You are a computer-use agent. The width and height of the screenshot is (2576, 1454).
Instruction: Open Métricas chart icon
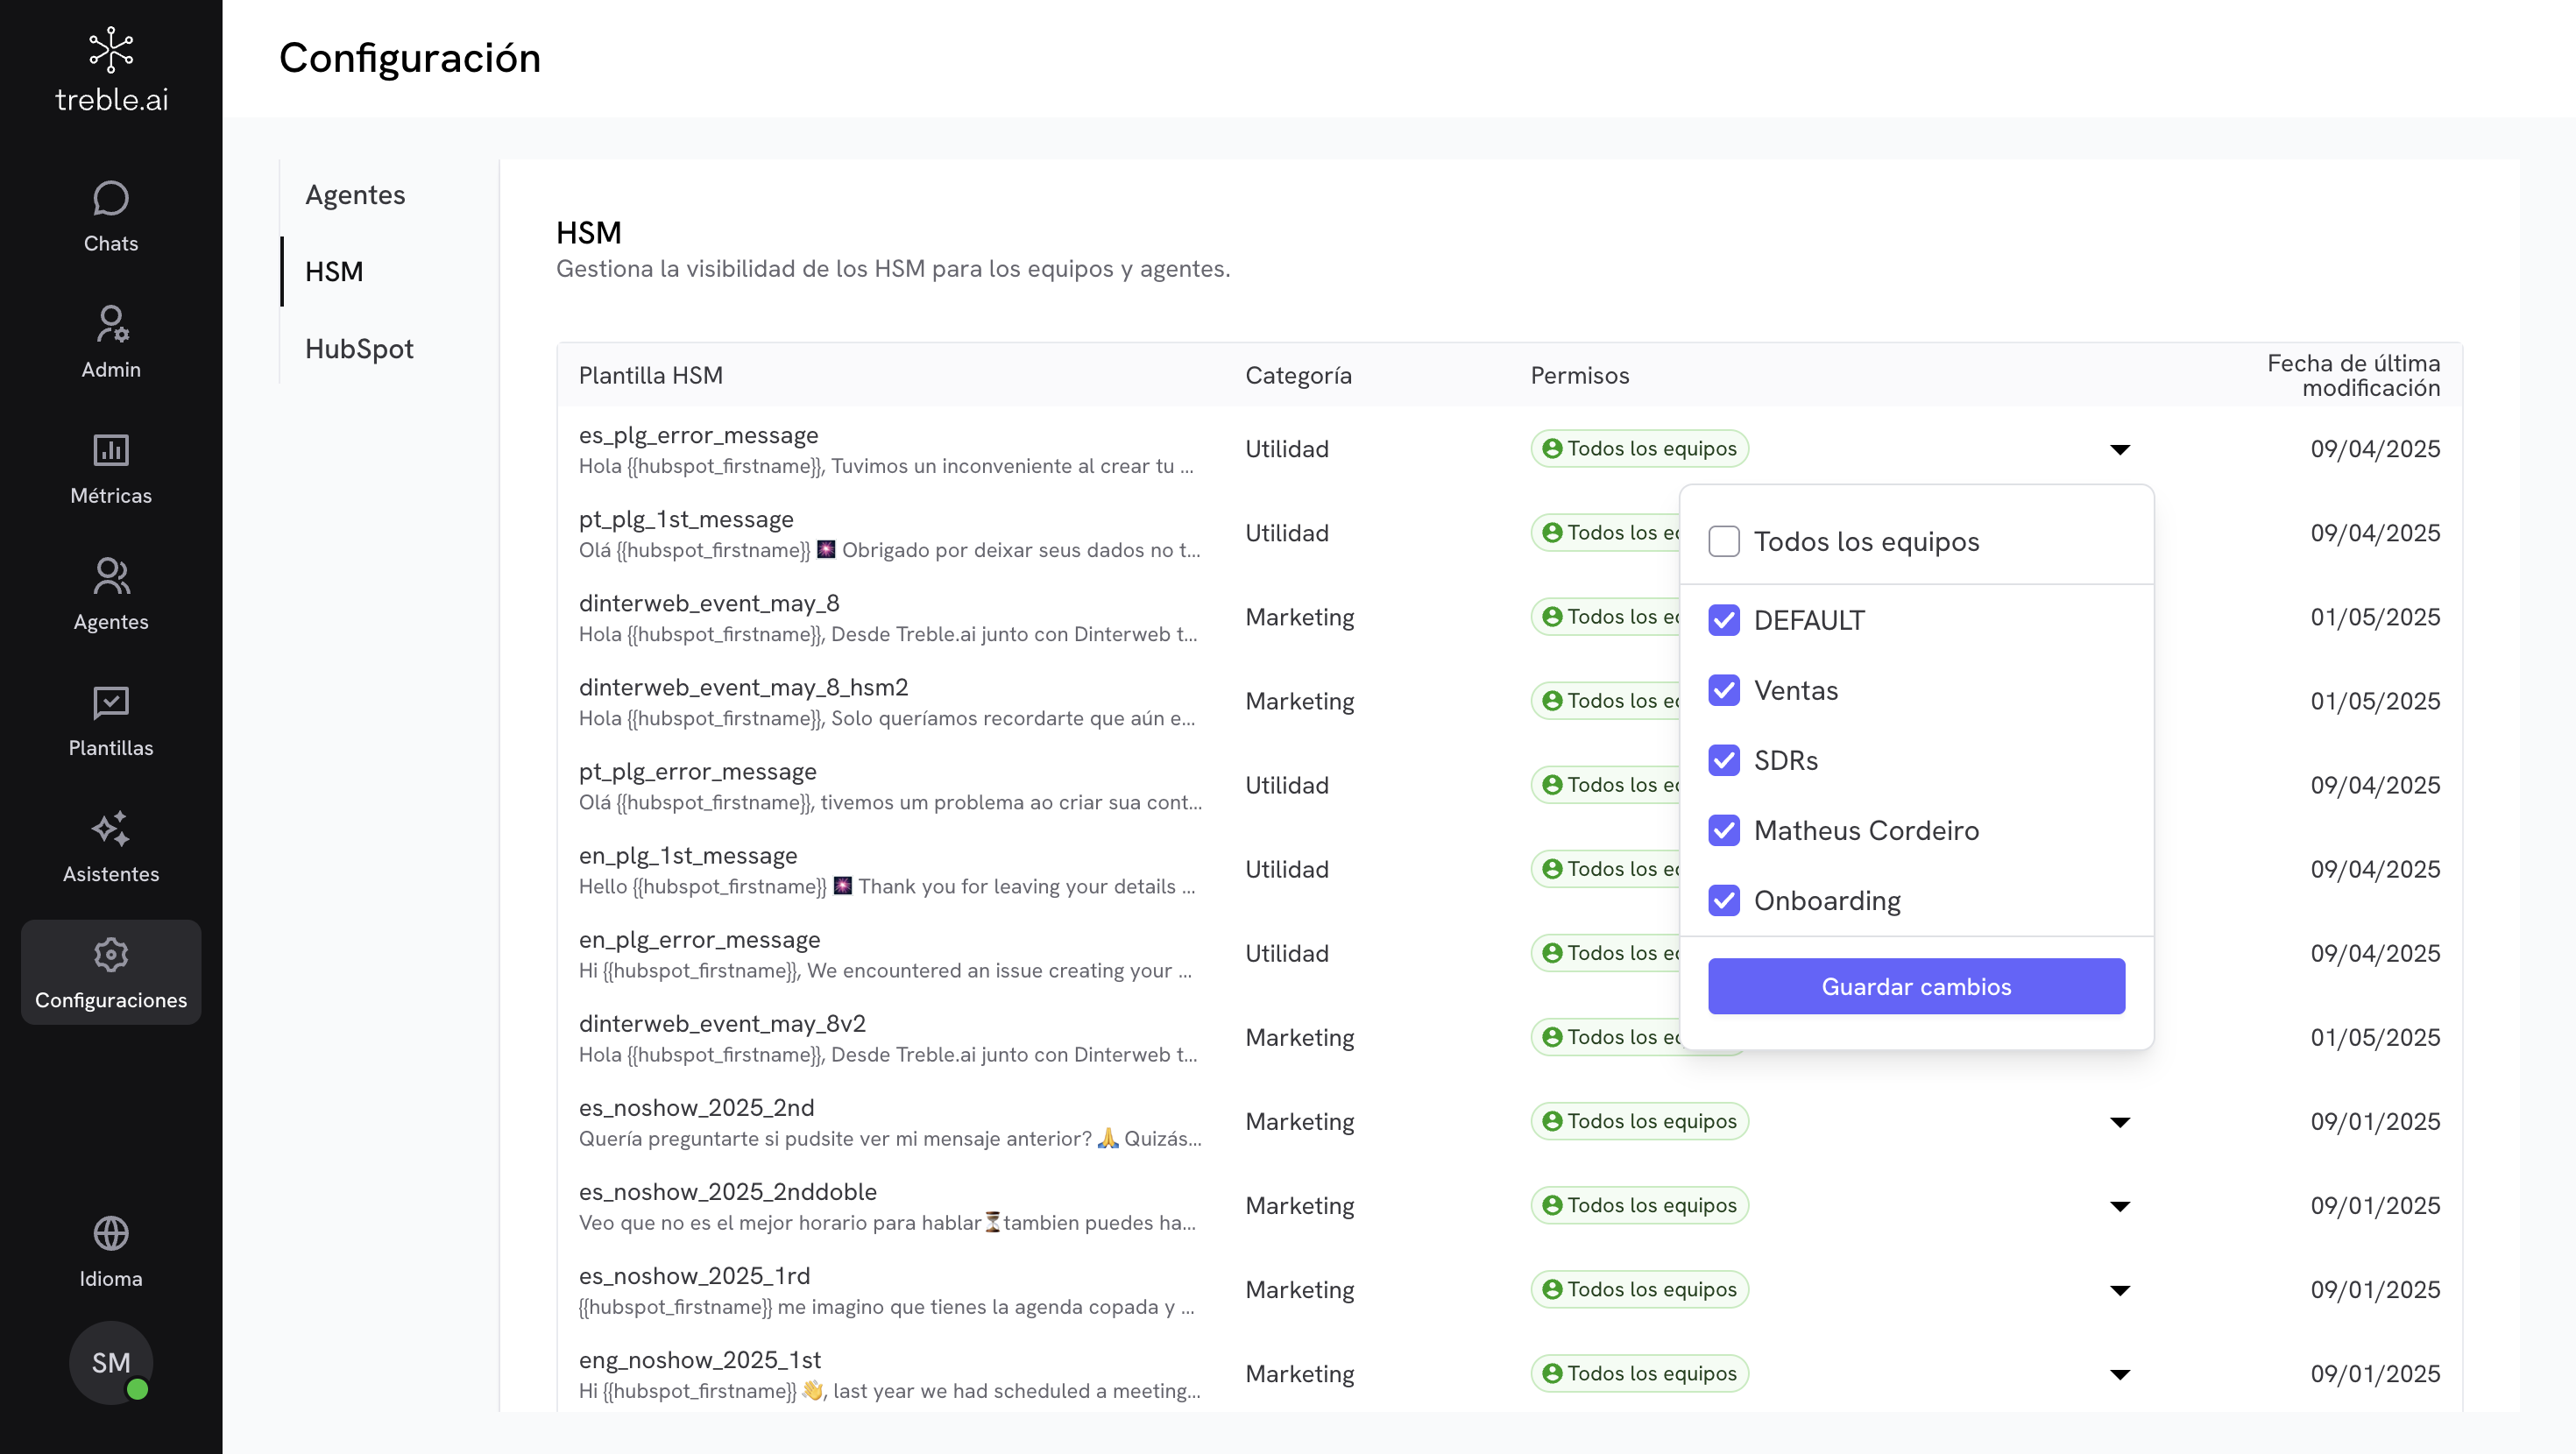tap(111, 451)
